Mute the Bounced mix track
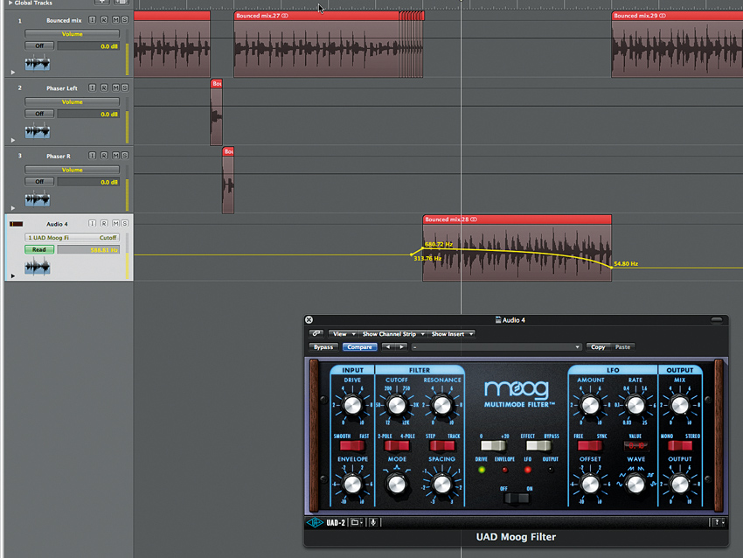This screenshot has width=743, height=558. (115, 20)
